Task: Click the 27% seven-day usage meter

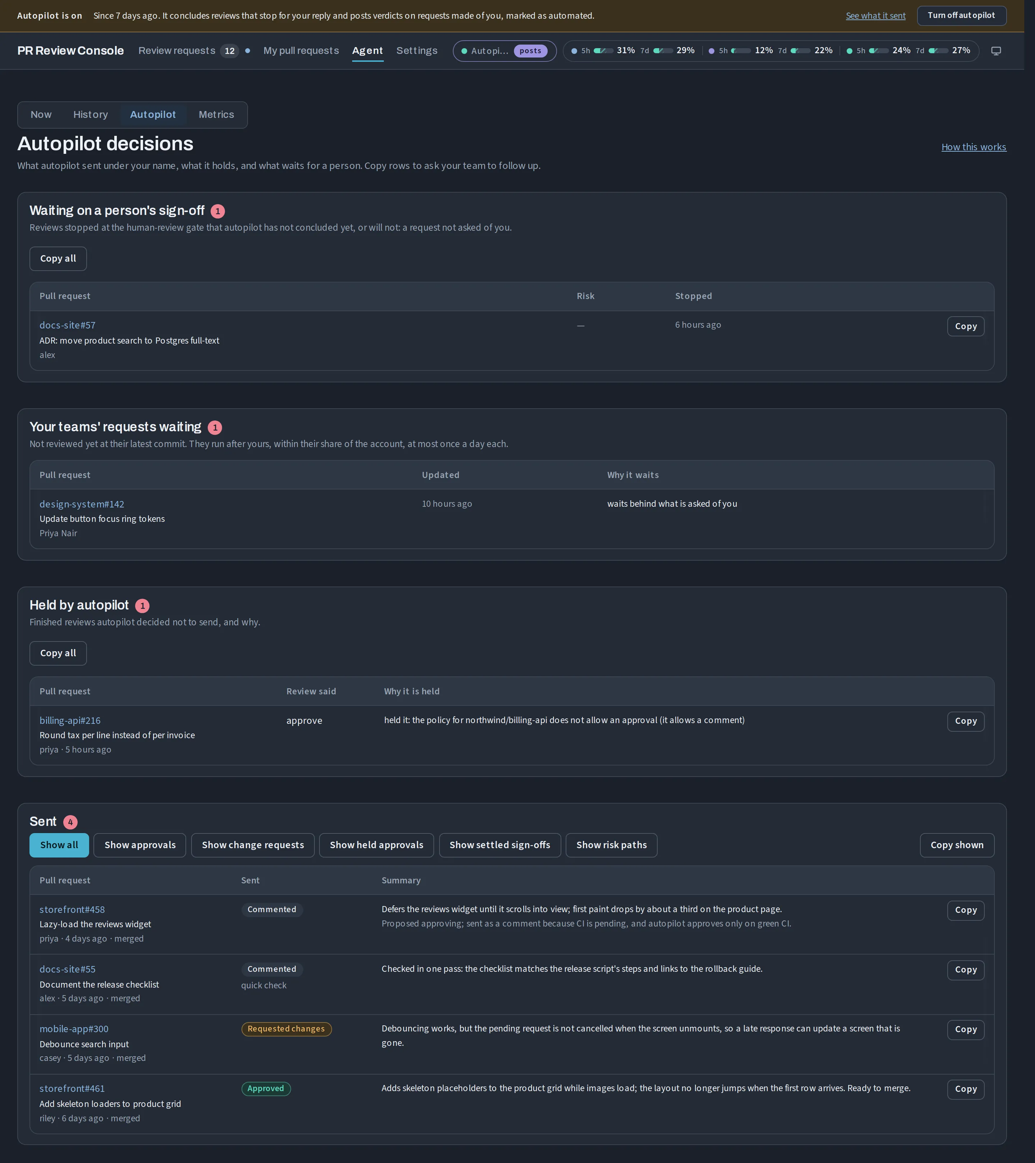Action: [942, 51]
